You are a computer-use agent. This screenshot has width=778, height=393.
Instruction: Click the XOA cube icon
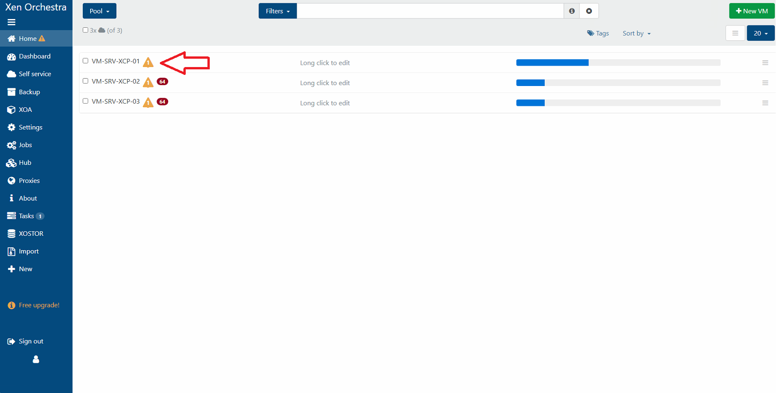12,110
